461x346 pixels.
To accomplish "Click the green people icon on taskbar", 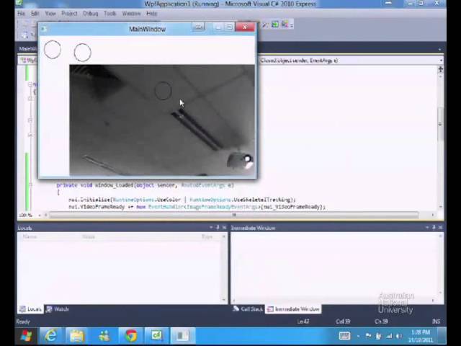I will pyautogui.click(x=104, y=336).
